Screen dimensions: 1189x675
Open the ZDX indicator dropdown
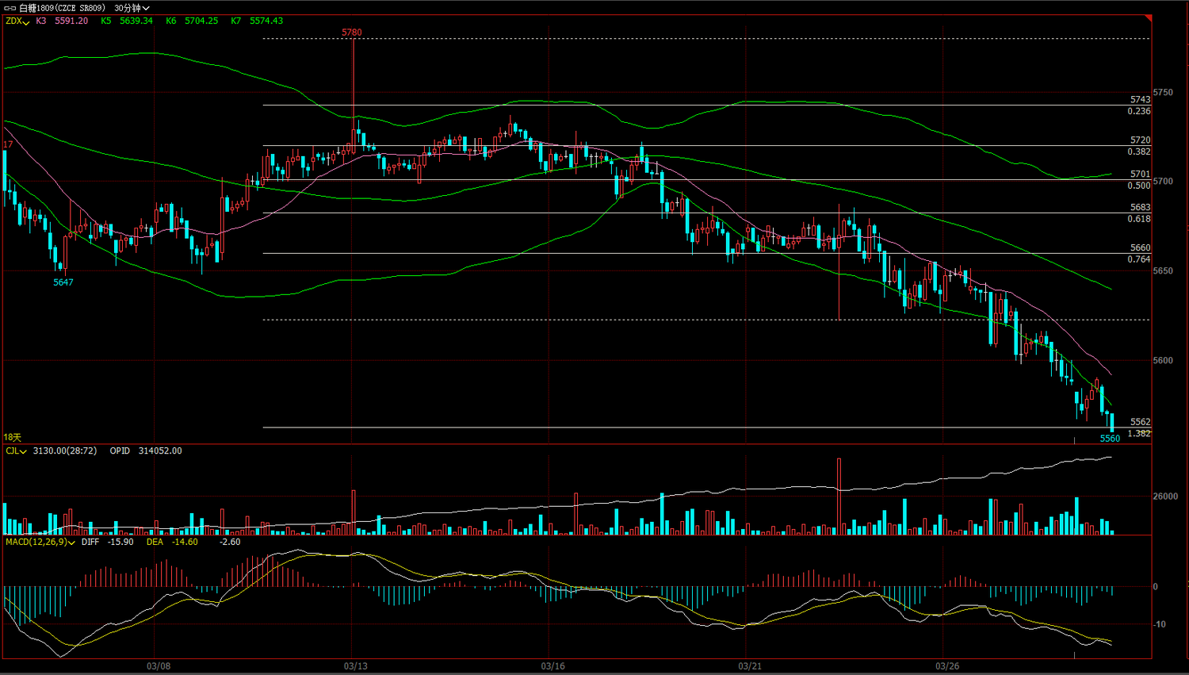click(x=17, y=21)
